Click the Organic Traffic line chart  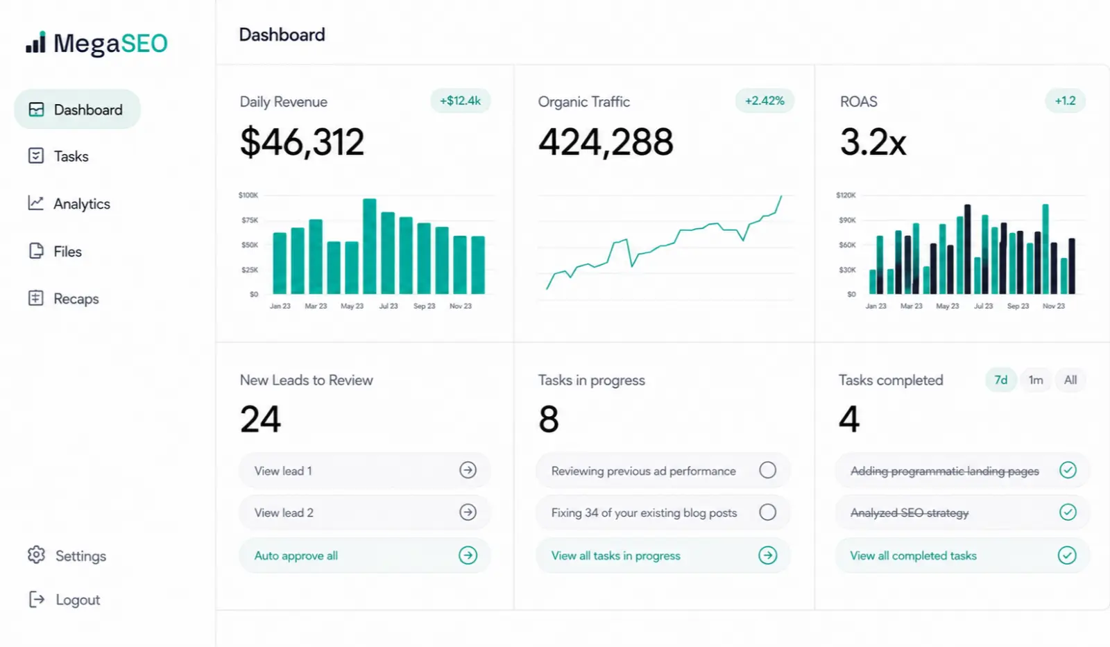click(x=665, y=246)
